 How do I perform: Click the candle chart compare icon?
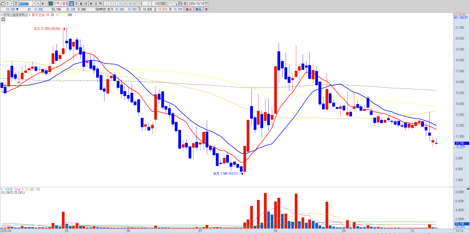[171, 4]
